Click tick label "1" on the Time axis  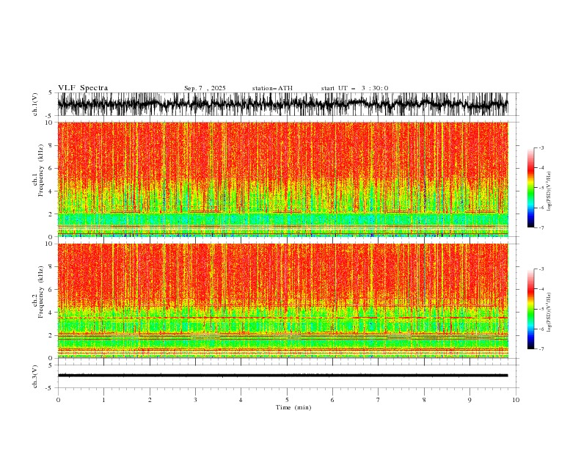point(103,400)
